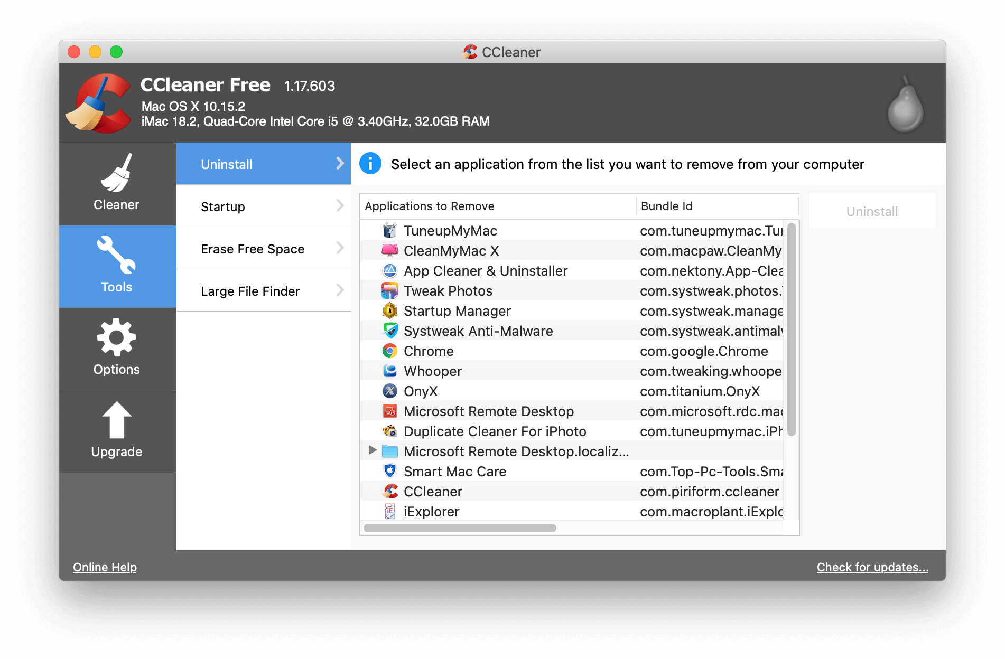The width and height of the screenshot is (1005, 659).
Task: Sort by Applications to Remove column
Action: 498,206
